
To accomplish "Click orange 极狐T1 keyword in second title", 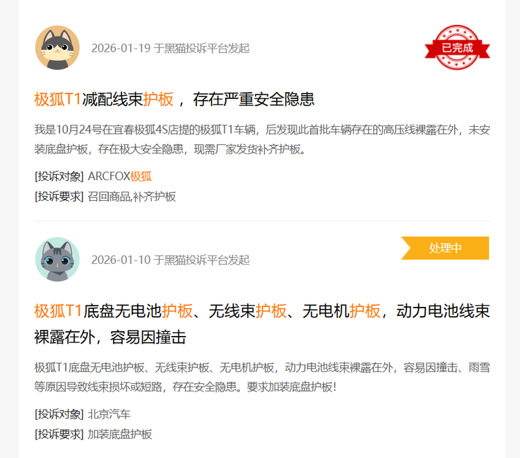I will (x=58, y=311).
